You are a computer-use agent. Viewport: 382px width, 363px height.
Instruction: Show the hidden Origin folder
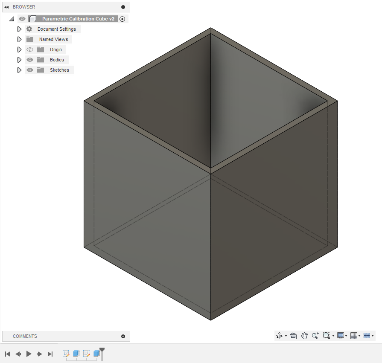click(30, 49)
